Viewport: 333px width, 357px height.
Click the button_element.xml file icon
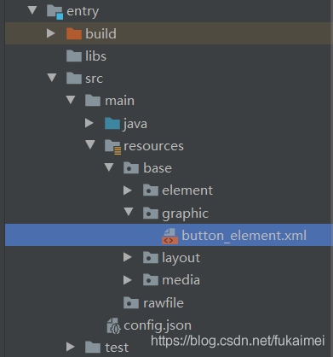tap(169, 237)
